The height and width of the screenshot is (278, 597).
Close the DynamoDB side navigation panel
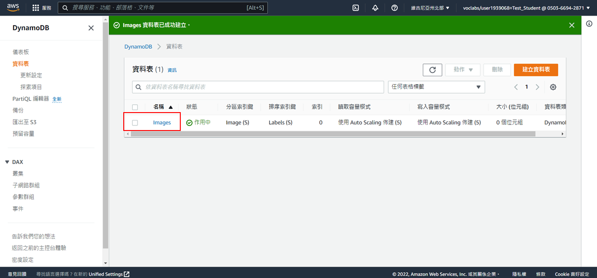pyautogui.click(x=91, y=28)
